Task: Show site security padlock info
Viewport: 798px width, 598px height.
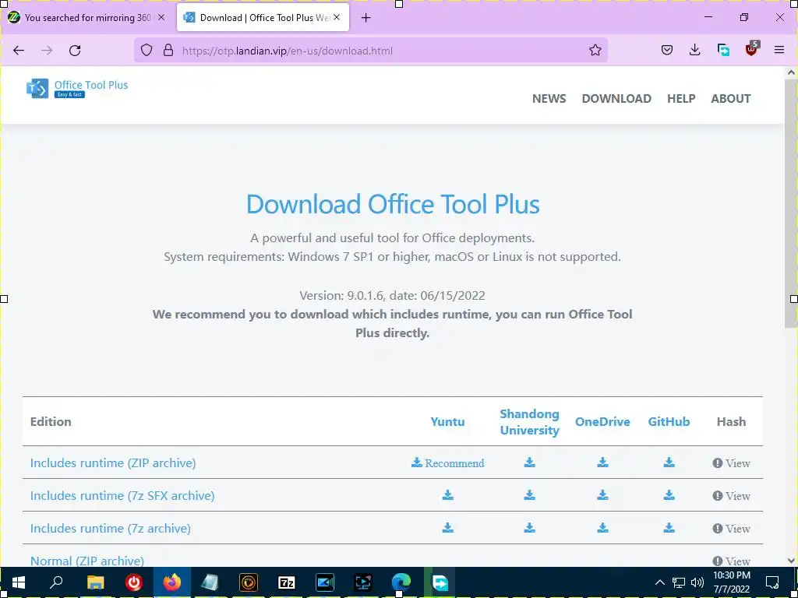Action: tap(168, 51)
